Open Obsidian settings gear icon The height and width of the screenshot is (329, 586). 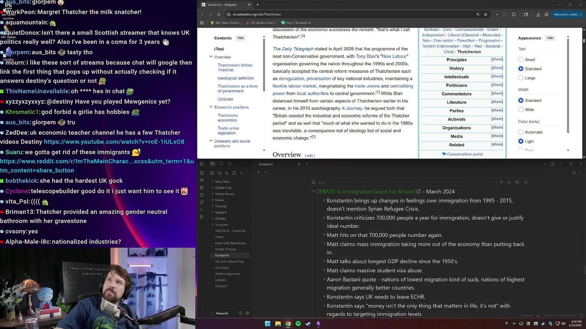(247, 313)
